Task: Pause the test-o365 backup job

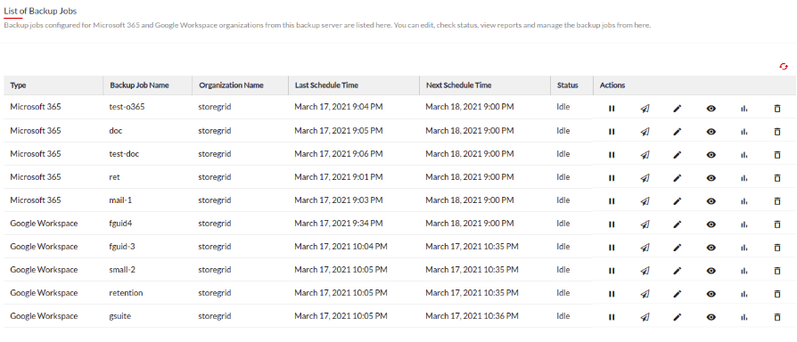Action: click(612, 108)
